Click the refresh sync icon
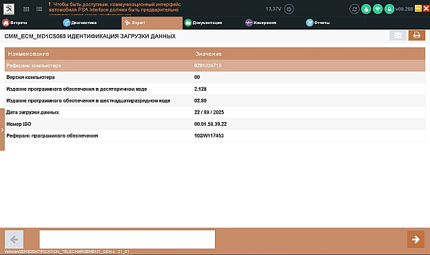This screenshot has height=255, width=430. point(354,9)
